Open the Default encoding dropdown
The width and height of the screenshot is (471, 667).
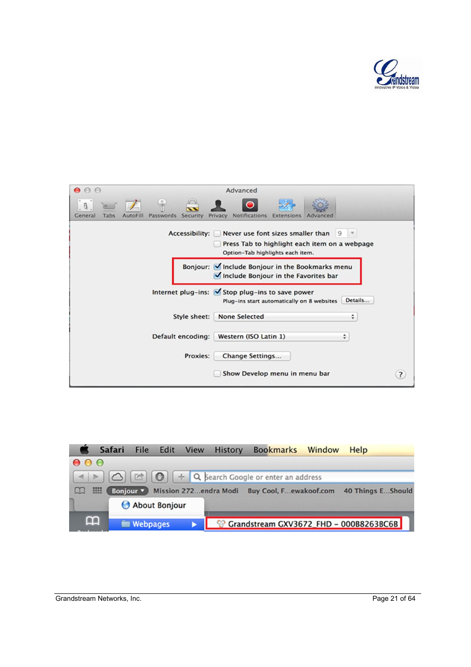(281, 336)
